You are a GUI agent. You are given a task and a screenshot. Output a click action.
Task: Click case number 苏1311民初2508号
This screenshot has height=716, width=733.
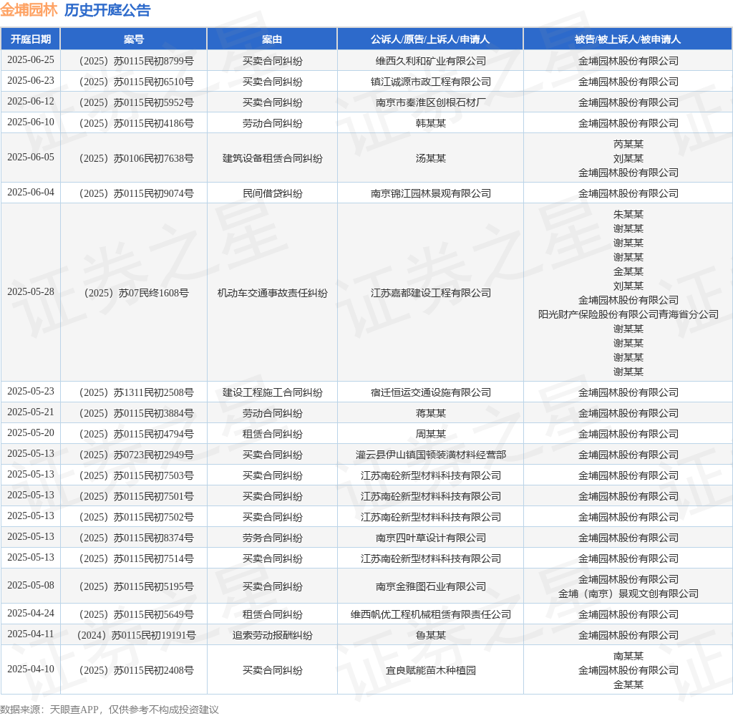point(137,393)
